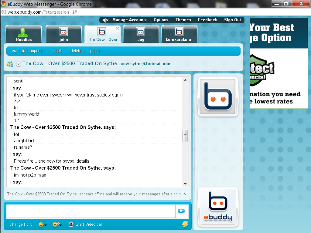Click the eBuddy logo avatar at bottom
The height and width of the screenshot is (233, 311).
coord(218,207)
